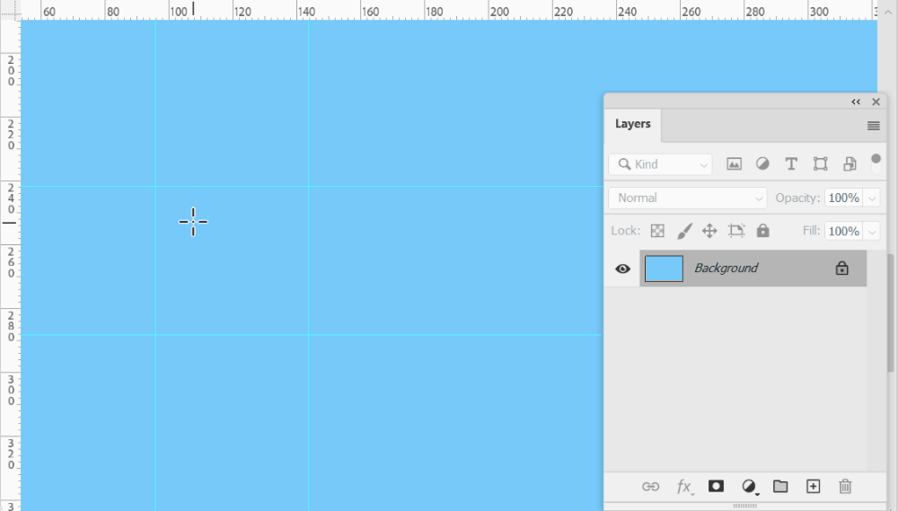Collapse the Layers panel with double-arrow icon
This screenshot has width=898, height=511.
point(856,102)
